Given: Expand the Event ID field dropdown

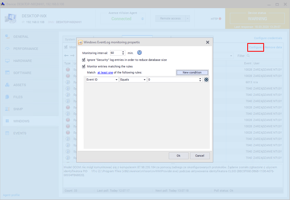Looking at the screenshot, I should pyautogui.click(x=117, y=80).
